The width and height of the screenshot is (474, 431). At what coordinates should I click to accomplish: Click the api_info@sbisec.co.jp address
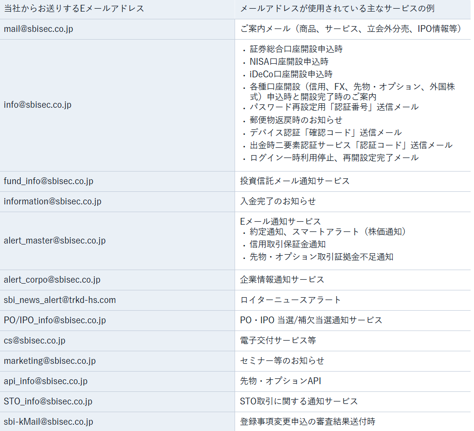point(45,381)
